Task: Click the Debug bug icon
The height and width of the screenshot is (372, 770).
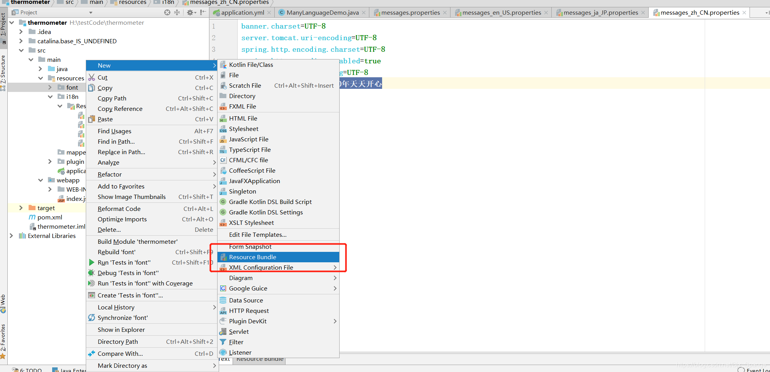Action: (92, 273)
